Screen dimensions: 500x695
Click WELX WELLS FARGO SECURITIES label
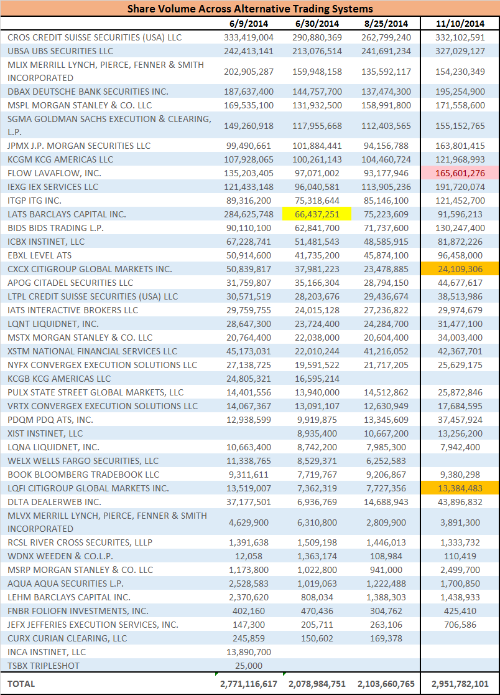tap(83, 462)
